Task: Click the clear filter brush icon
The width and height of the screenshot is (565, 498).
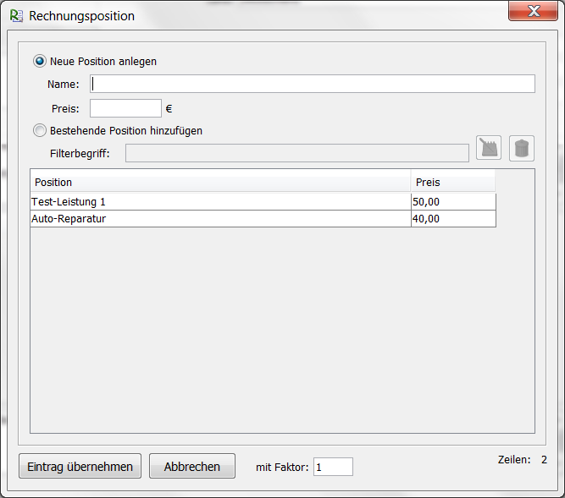Action: [489, 148]
